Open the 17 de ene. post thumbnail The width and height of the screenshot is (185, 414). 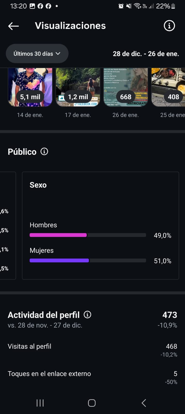(78, 87)
